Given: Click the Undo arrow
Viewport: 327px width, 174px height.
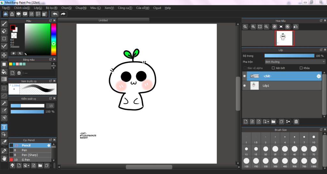Looking at the screenshot, I should coord(55,14).
